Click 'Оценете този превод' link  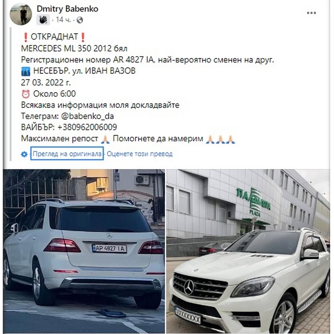coord(140,154)
